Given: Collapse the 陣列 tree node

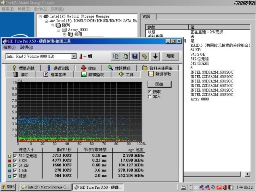Looking at the screenshot, I should (52, 26).
